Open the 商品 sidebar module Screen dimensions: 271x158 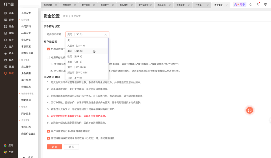pos(9,26)
